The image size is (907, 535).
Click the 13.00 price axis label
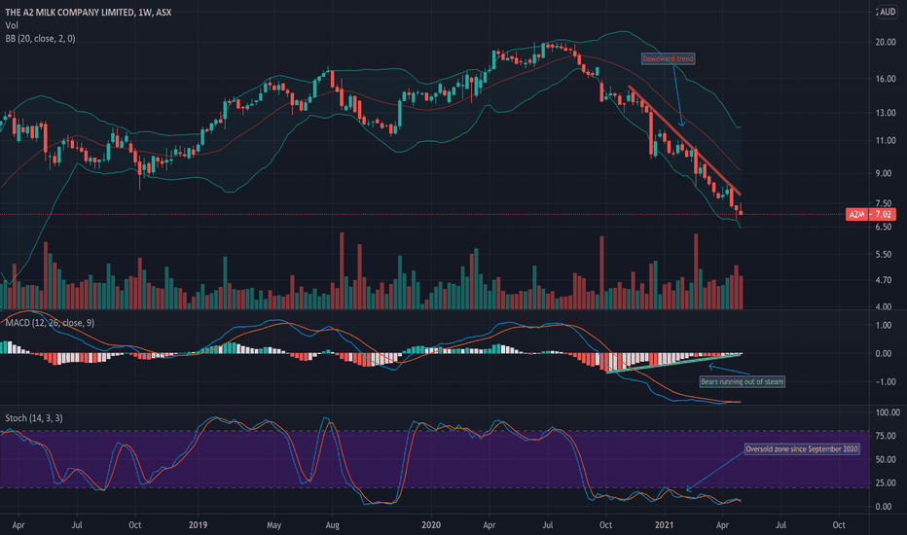coord(886,113)
